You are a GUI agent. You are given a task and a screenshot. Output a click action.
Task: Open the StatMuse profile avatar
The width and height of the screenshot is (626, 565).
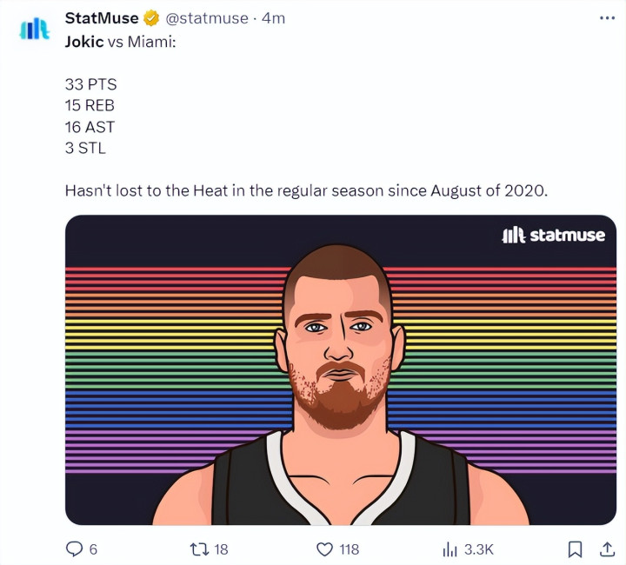tap(35, 29)
